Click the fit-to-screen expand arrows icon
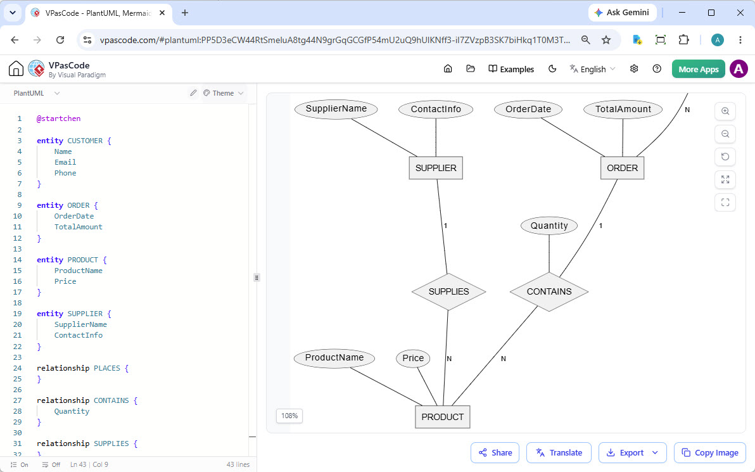Screen dimensions: 755x472 tap(725, 180)
